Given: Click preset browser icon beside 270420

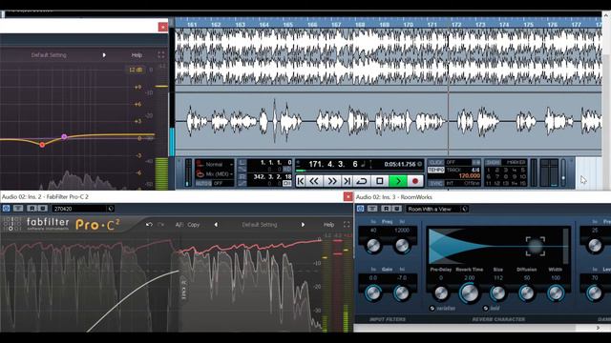Looking at the screenshot, I should [111, 209].
